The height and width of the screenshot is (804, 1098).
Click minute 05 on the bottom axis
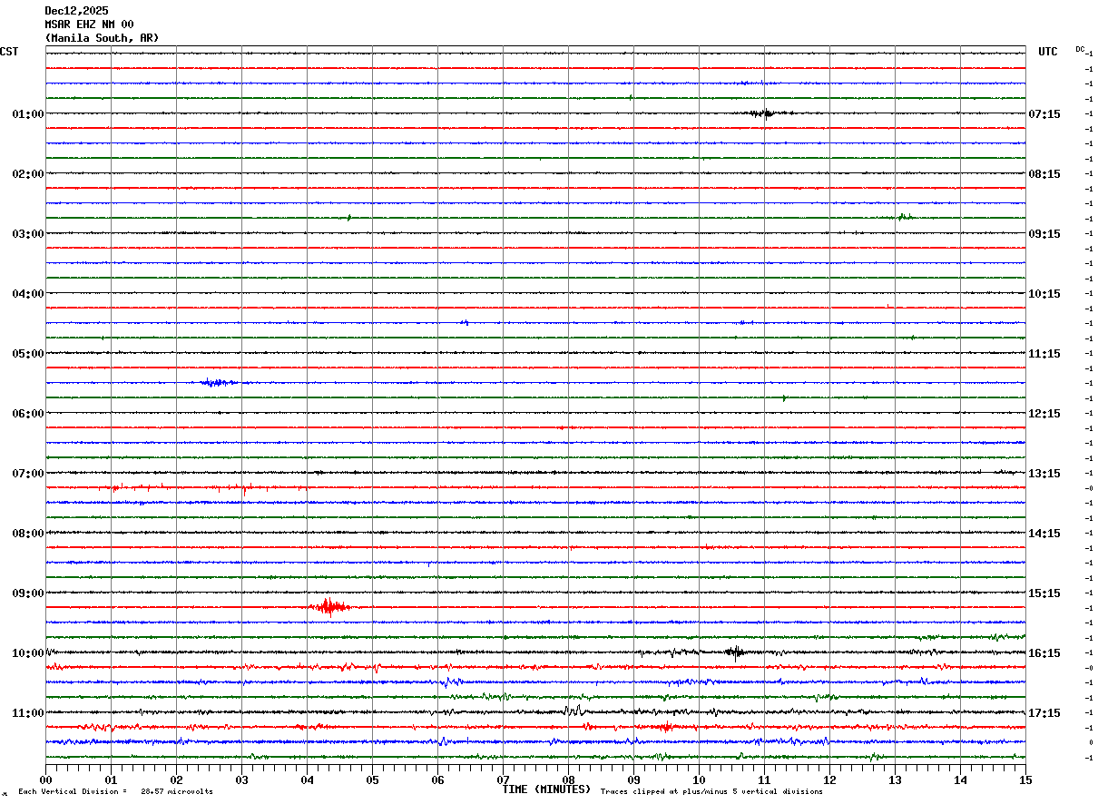point(372,779)
